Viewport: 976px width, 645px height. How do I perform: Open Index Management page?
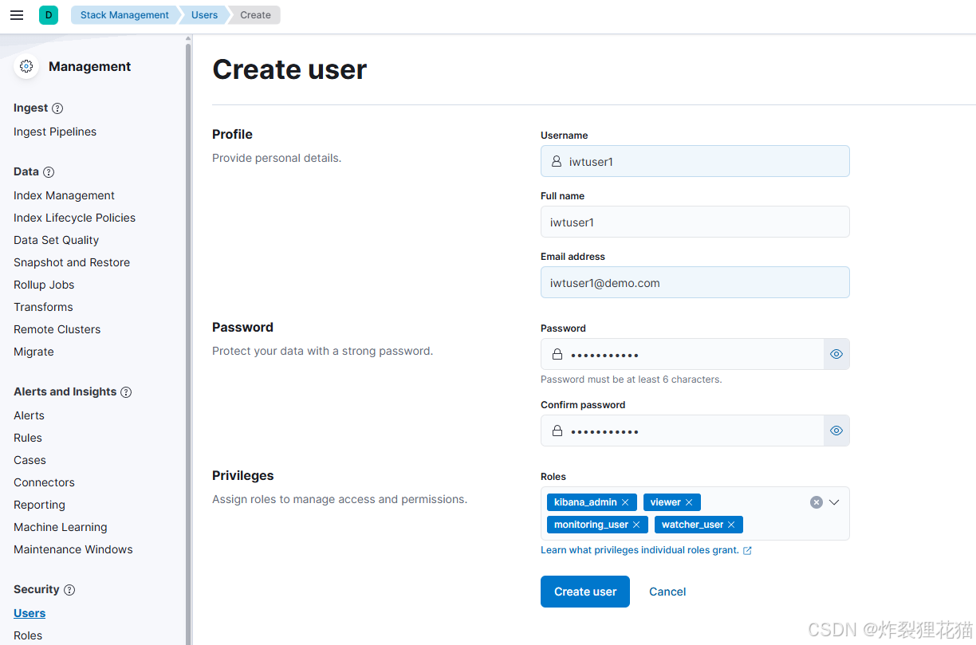(64, 195)
